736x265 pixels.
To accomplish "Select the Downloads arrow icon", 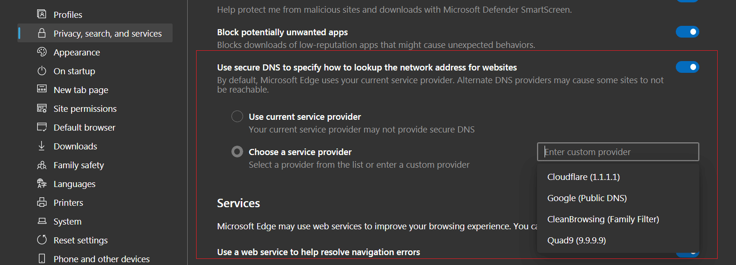I will tap(42, 146).
